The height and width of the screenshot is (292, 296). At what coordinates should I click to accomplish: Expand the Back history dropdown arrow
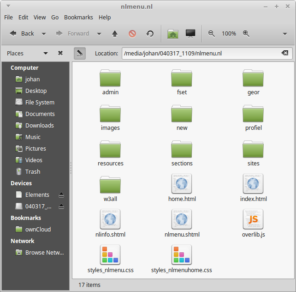pyautogui.click(x=44, y=34)
